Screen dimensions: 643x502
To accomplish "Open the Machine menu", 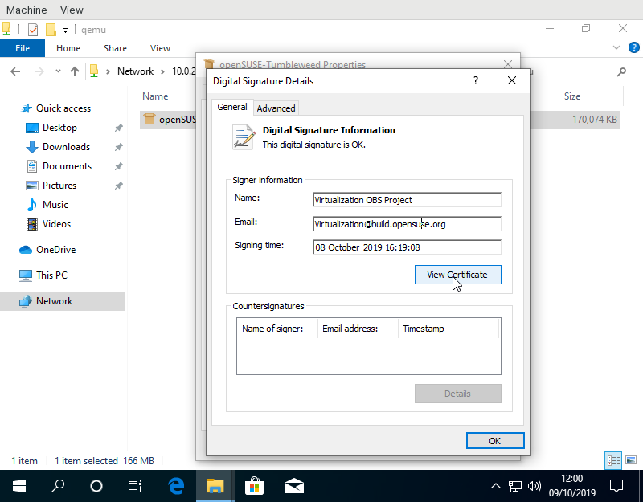I will click(26, 10).
